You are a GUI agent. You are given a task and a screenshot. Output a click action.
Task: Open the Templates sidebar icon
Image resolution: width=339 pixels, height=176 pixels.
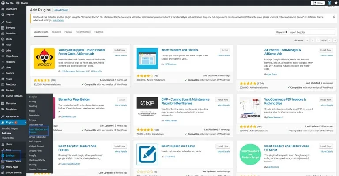[3, 109]
